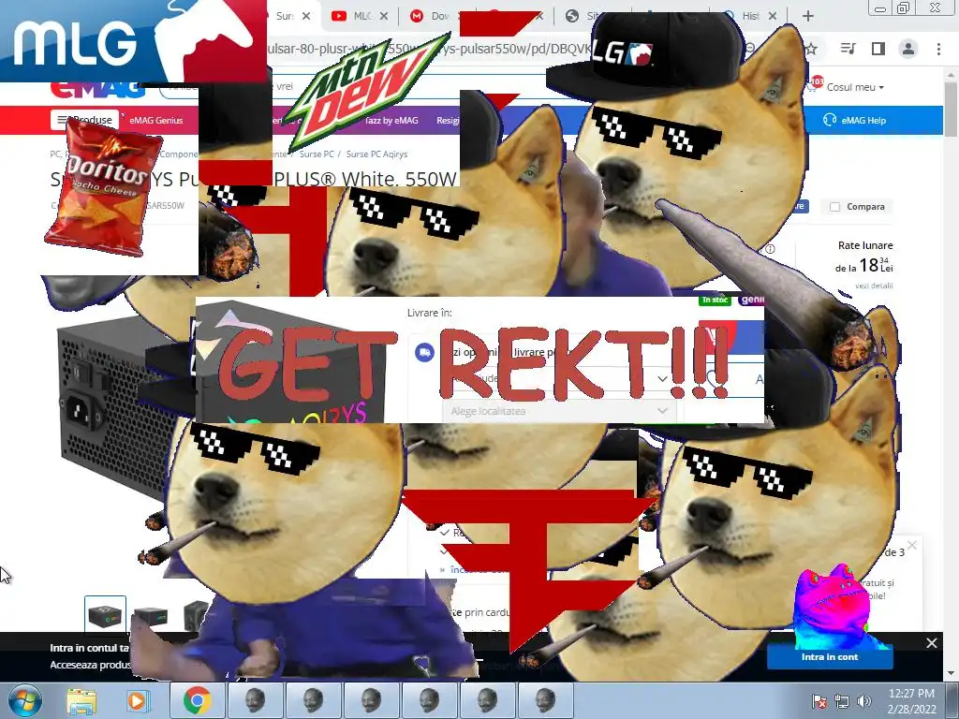Viewport: 959px width, 719px height.
Task: Click Chrome icon in the taskbar
Action: [197, 700]
